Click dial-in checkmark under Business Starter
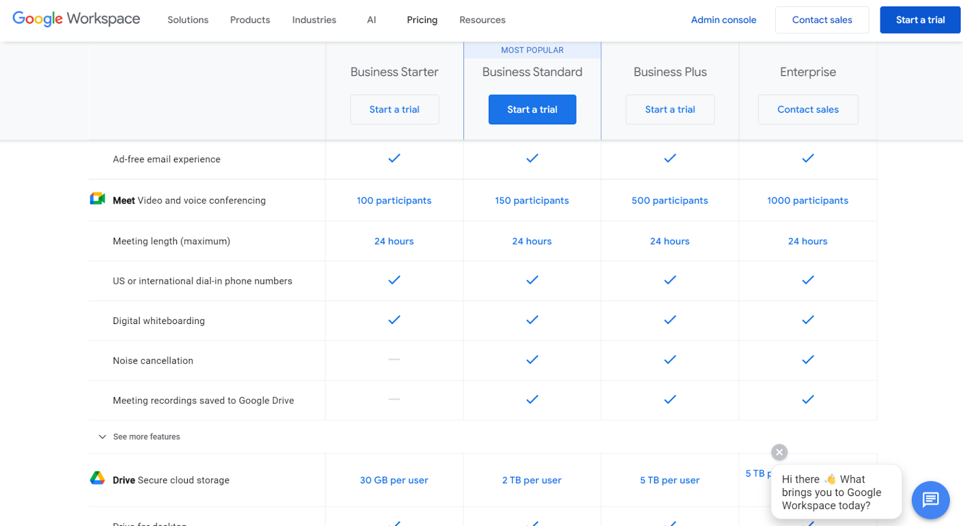The width and height of the screenshot is (963, 526). pyautogui.click(x=394, y=280)
